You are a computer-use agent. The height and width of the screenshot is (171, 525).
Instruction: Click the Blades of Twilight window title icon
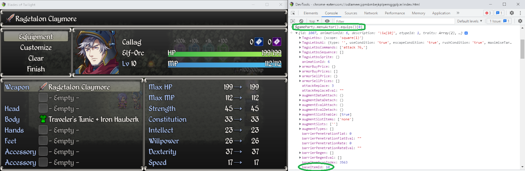[x=4, y=4]
